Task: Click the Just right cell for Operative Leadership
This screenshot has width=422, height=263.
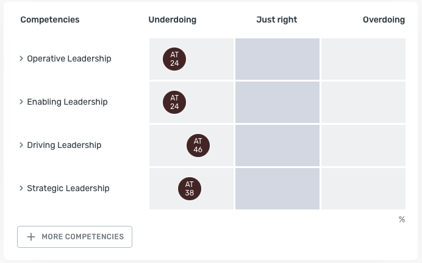Action: 277,59
